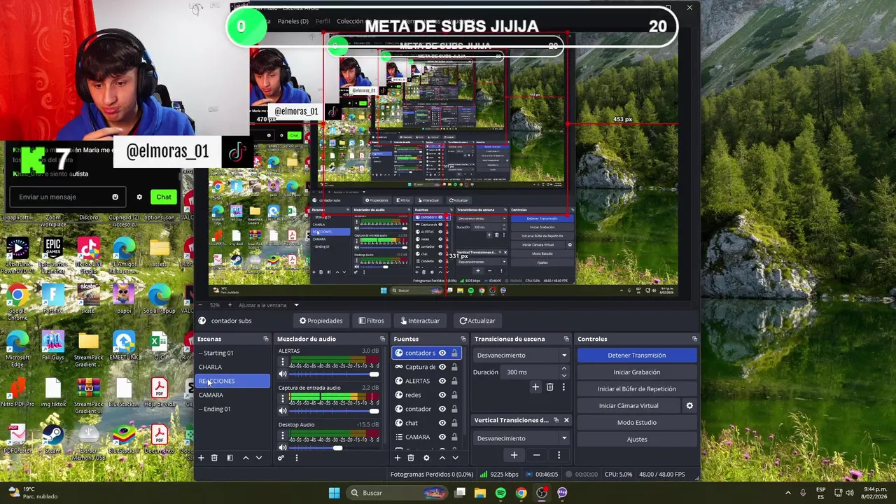Hide the Captura de source
The width and height of the screenshot is (896, 504).
tap(442, 367)
